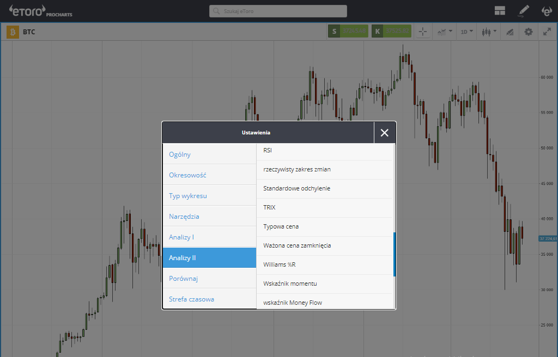Click the current price label 37 224
Screen dimensions: 558x357
pyautogui.click(x=548, y=238)
